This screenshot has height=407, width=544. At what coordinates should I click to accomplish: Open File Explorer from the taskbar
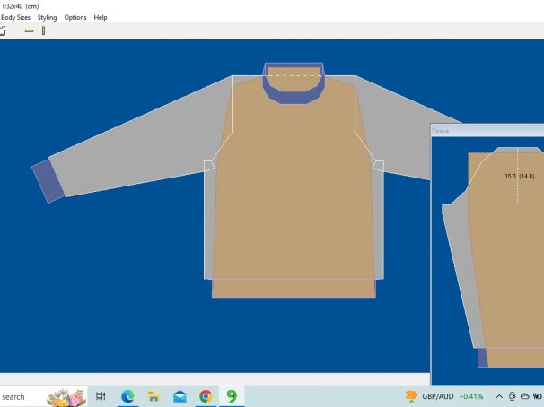(154, 396)
